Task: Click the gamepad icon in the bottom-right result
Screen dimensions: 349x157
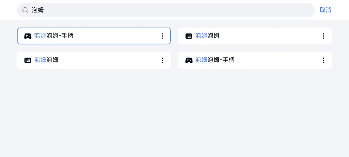Action: (x=189, y=60)
